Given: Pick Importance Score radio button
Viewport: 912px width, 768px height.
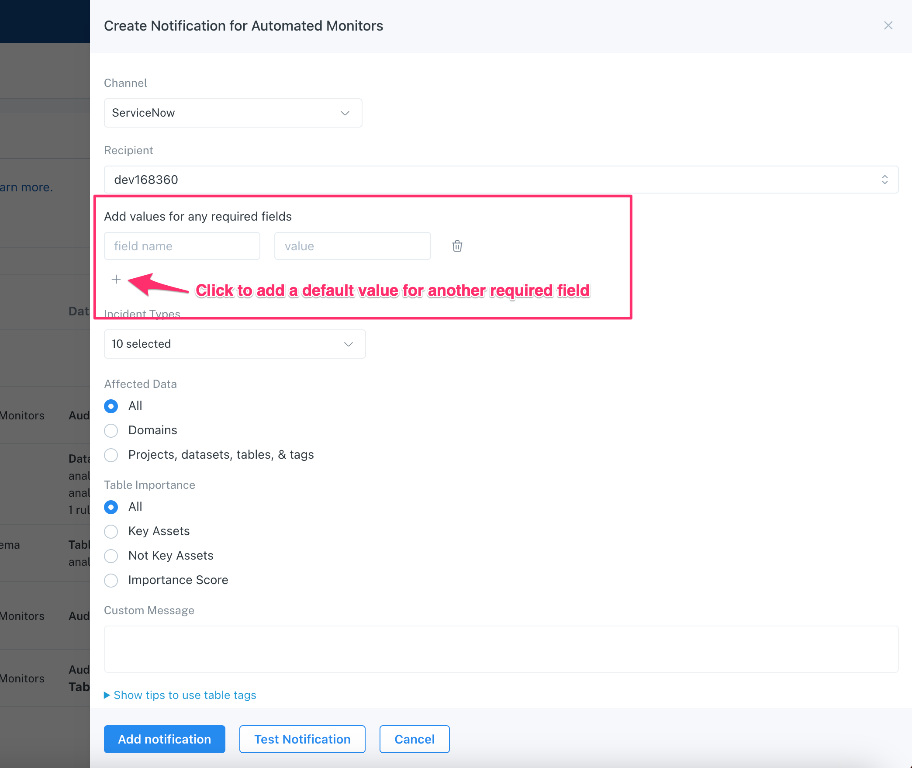Looking at the screenshot, I should pos(111,581).
